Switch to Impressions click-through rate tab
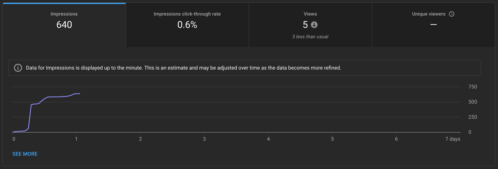Viewport: 498px width, 169px height. click(x=187, y=25)
